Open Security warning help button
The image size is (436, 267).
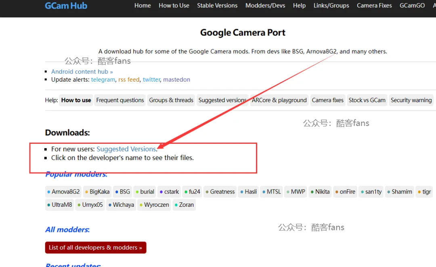411,100
